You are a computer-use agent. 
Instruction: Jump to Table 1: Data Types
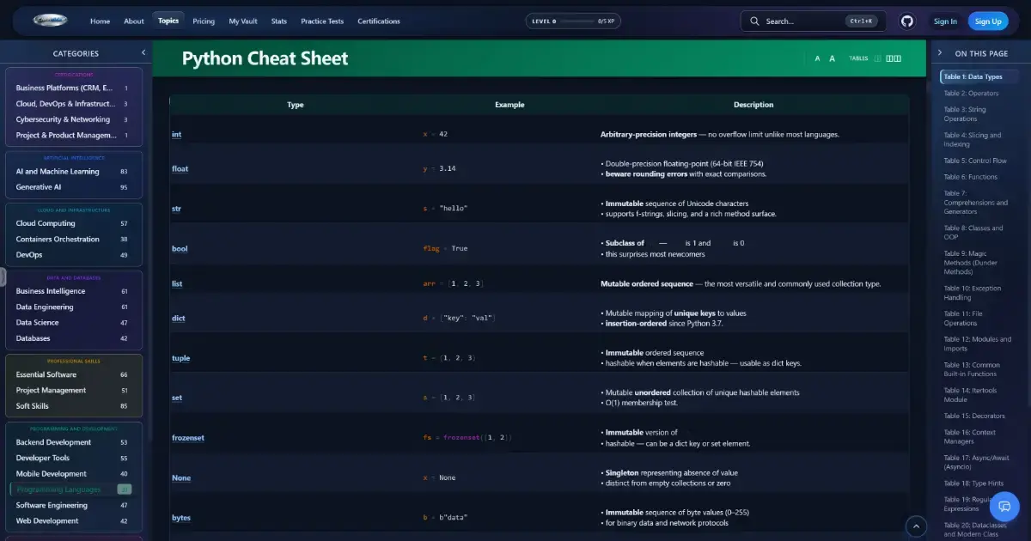pyautogui.click(x=979, y=76)
